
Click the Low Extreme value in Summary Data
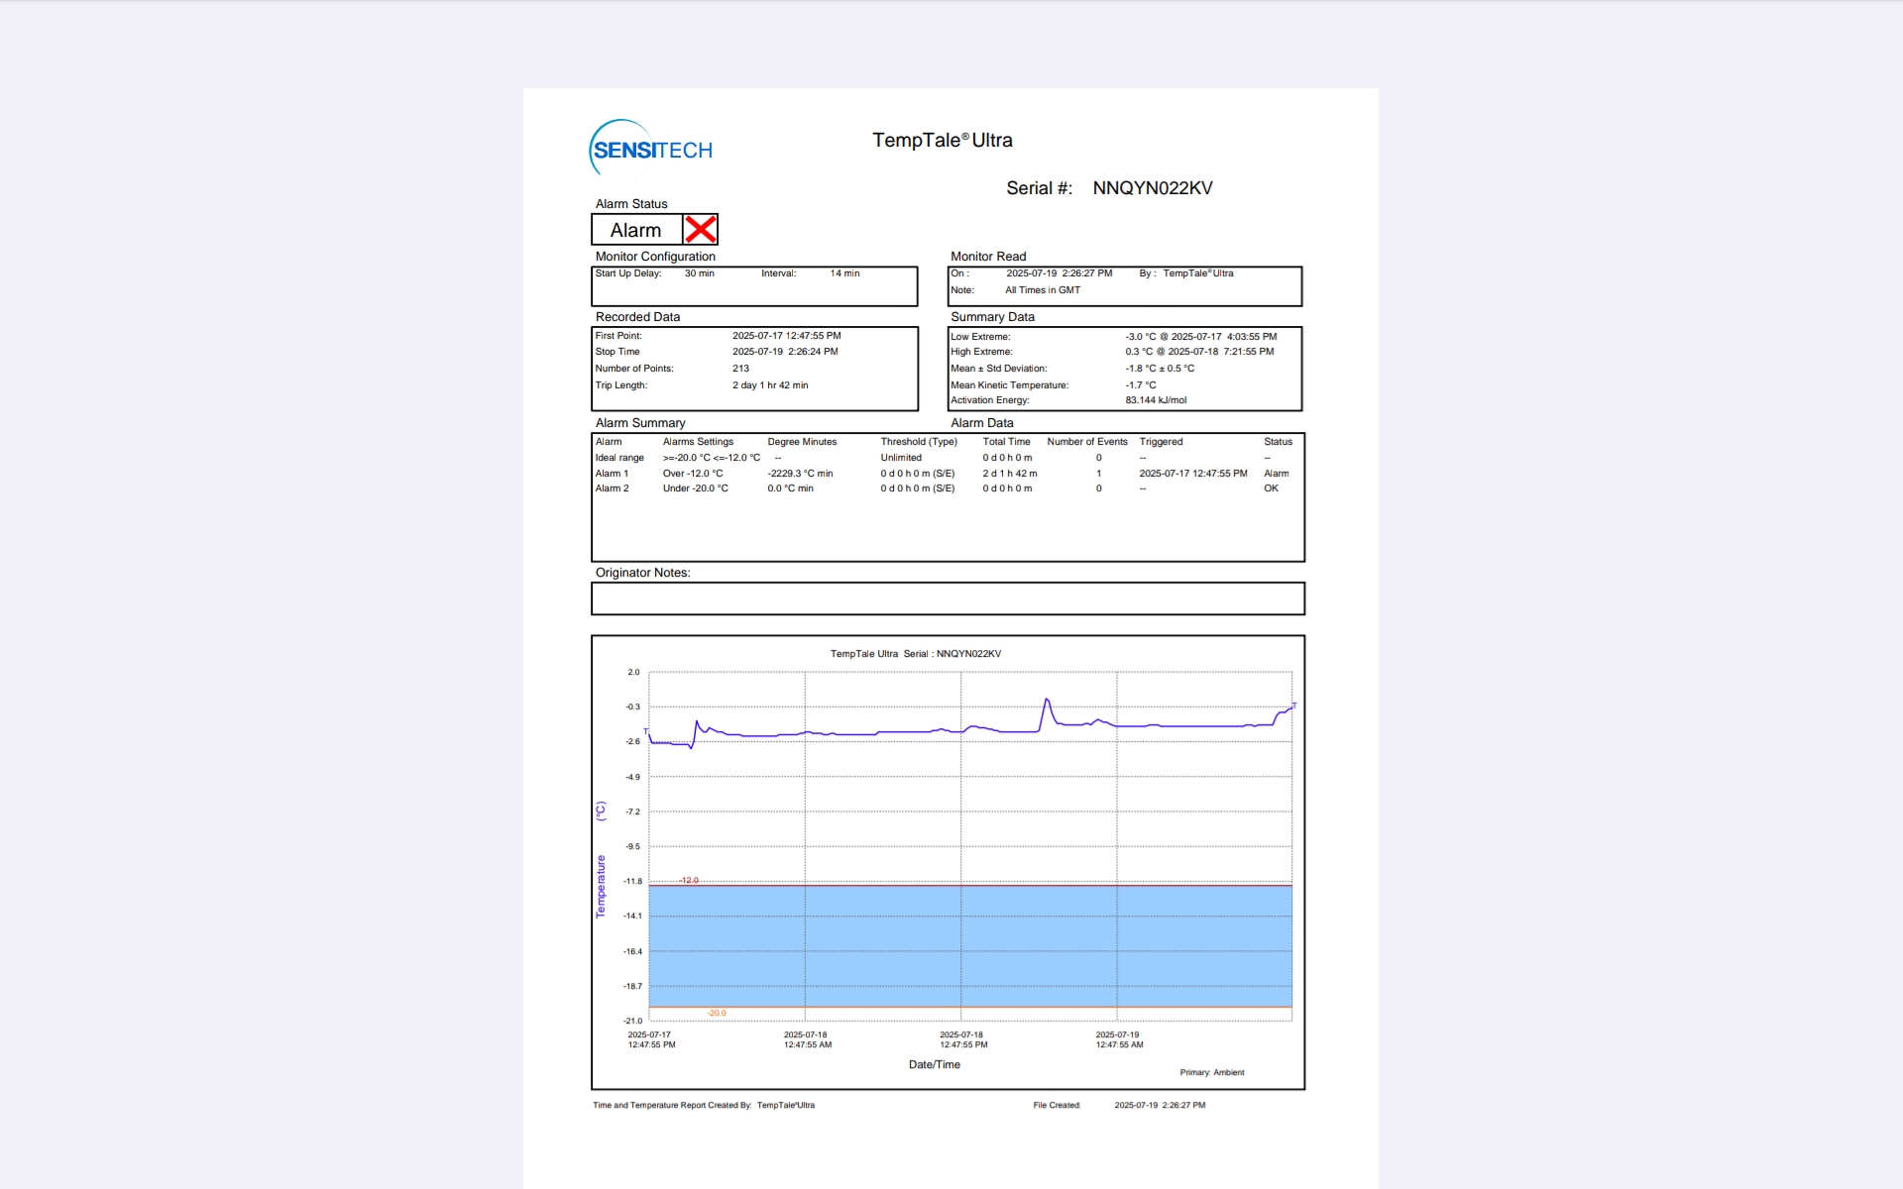point(1200,337)
